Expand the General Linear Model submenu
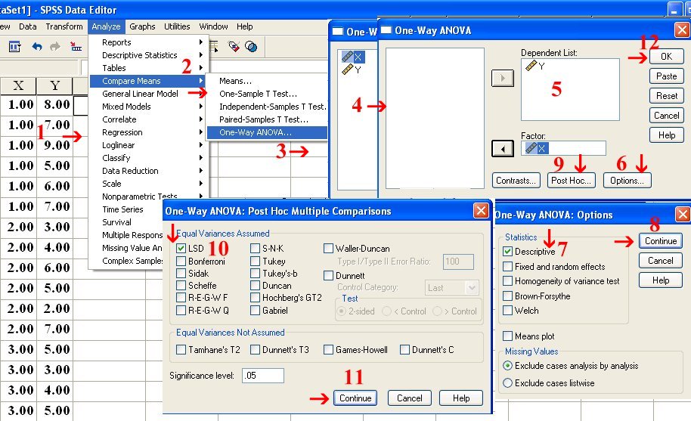691x421 pixels. tap(149, 94)
